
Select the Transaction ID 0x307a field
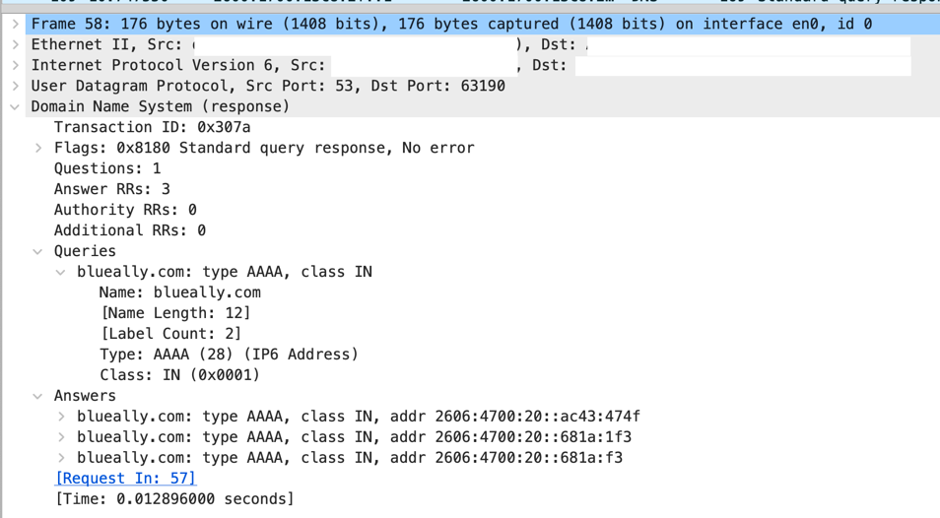[152, 127]
